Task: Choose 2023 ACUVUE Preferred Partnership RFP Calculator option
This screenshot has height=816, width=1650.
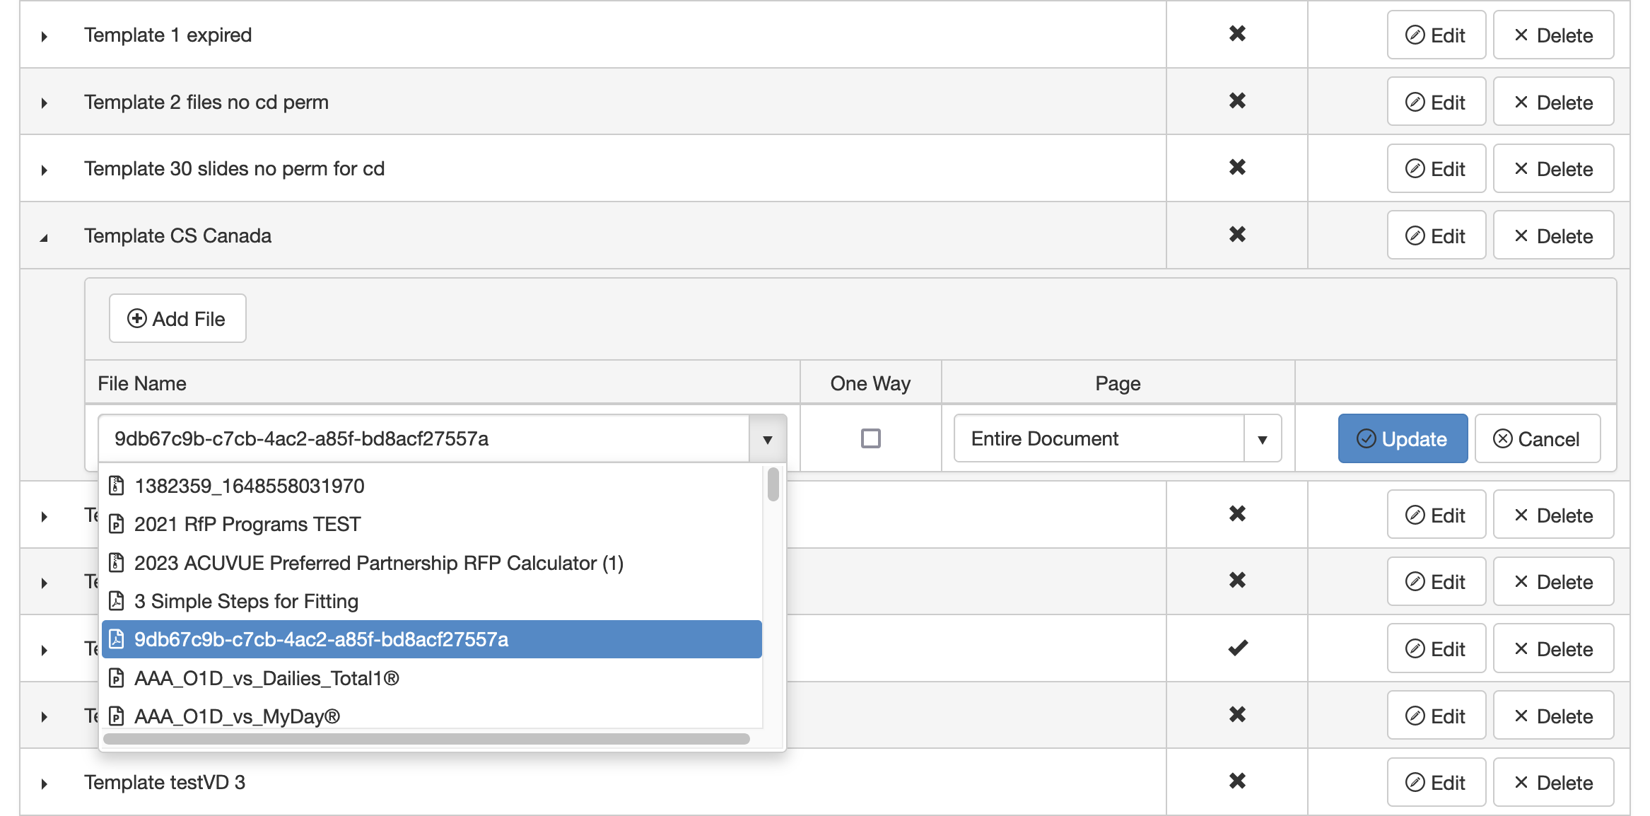Action: click(x=378, y=563)
